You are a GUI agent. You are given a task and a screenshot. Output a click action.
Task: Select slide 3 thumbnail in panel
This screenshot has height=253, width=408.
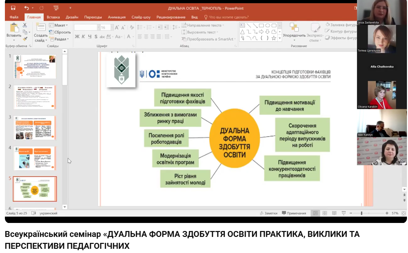click(x=35, y=128)
